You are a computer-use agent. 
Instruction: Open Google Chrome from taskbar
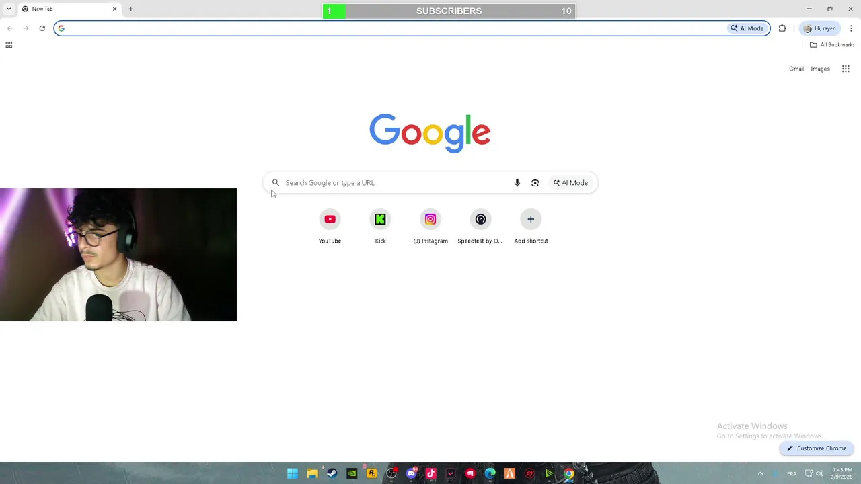[569, 473]
